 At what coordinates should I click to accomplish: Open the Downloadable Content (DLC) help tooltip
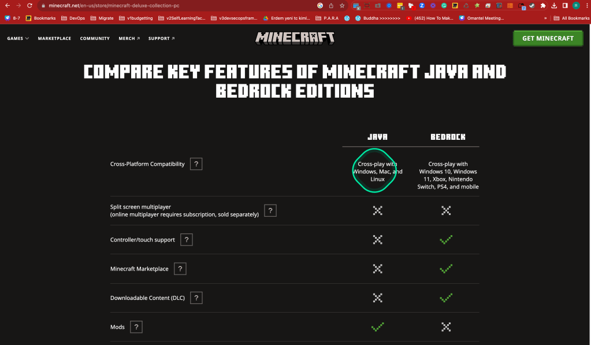[196, 298]
